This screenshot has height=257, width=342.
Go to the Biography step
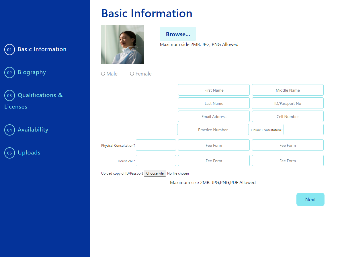[32, 72]
